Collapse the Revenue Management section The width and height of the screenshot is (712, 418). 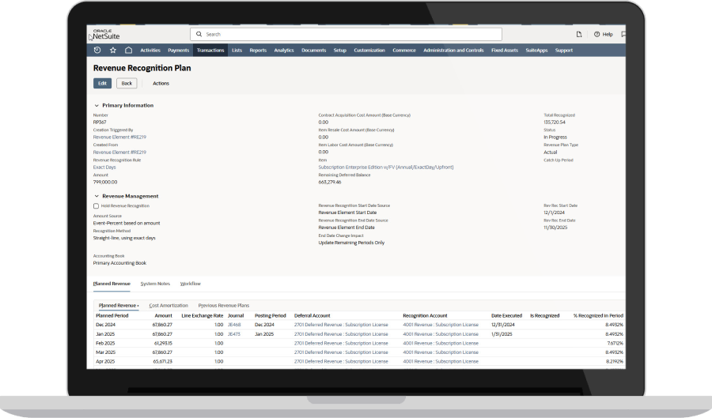[x=97, y=196]
